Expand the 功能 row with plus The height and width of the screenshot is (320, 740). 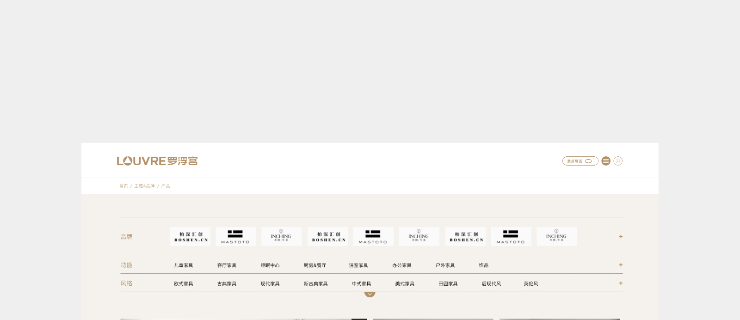[621, 265]
